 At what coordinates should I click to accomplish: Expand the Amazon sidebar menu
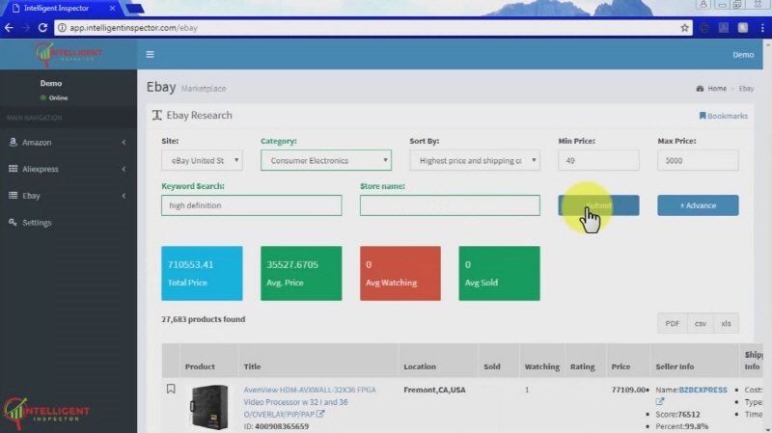tap(69, 142)
